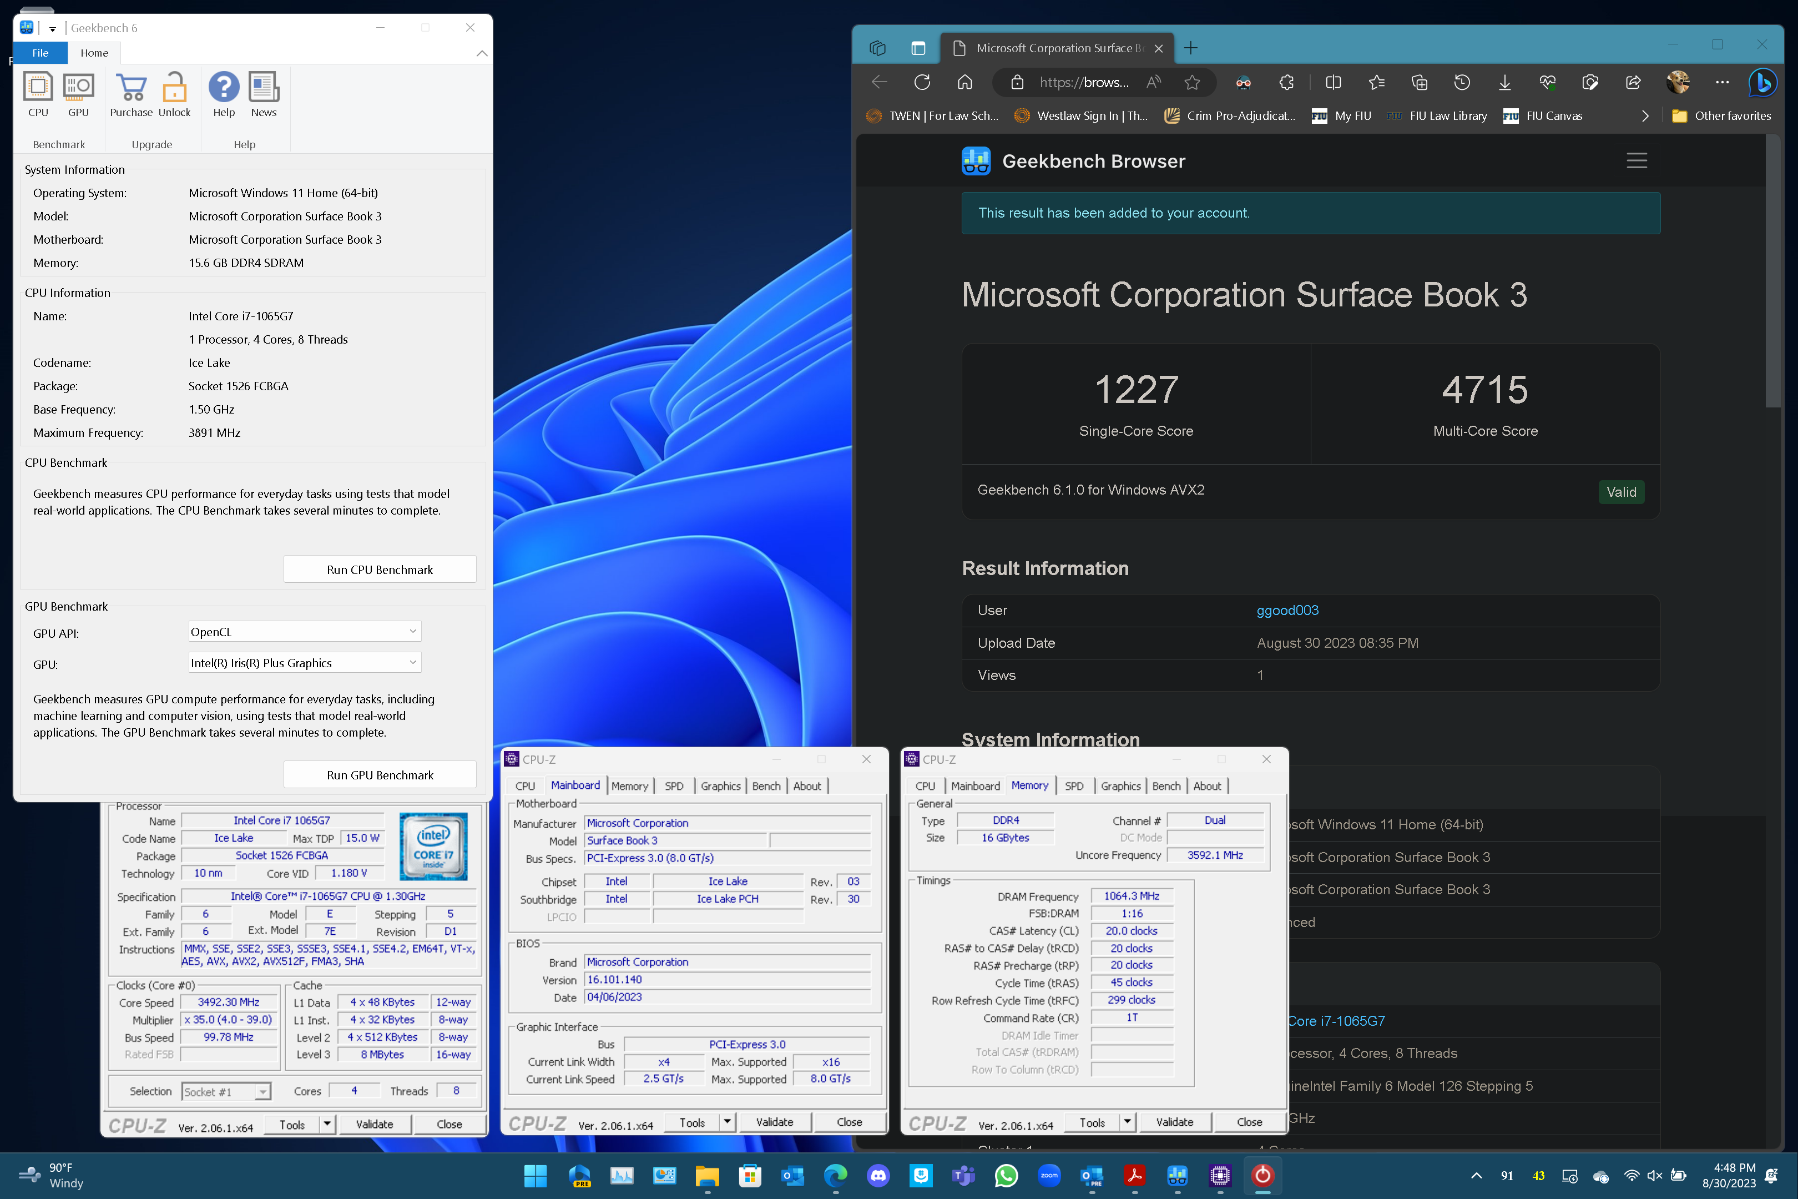This screenshot has height=1199, width=1798.
Task: Open Edge collections icon
Action: [1419, 83]
